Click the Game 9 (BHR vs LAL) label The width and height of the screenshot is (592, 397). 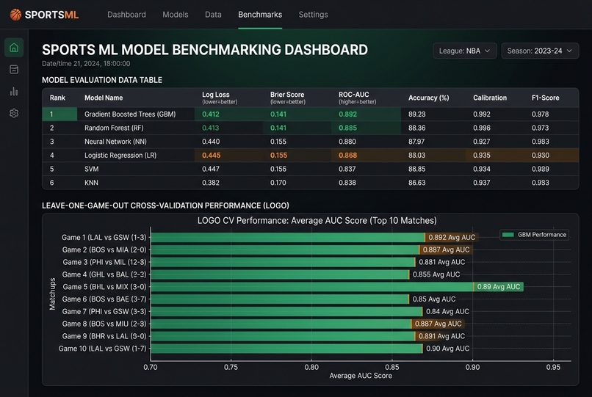point(104,336)
